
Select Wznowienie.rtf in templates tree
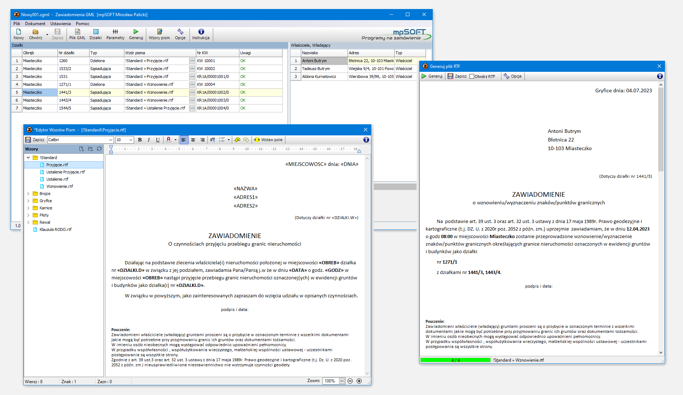(x=60, y=186)
